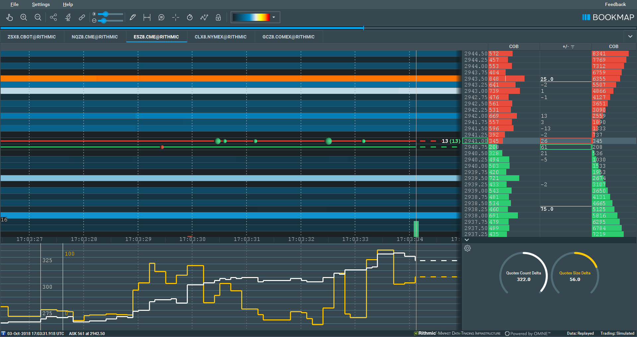
Task: Click the chain link icon
Action: [82, 17]
